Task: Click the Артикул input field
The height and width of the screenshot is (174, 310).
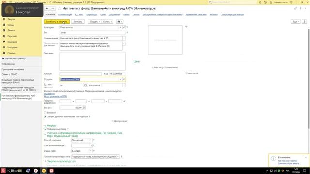Action: (80, 74)
